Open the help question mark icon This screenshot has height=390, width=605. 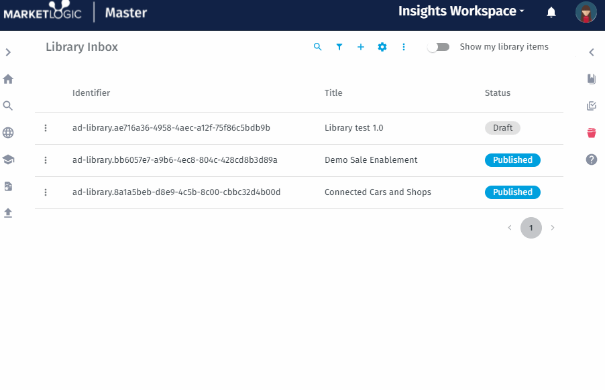(x=591, y=159)
